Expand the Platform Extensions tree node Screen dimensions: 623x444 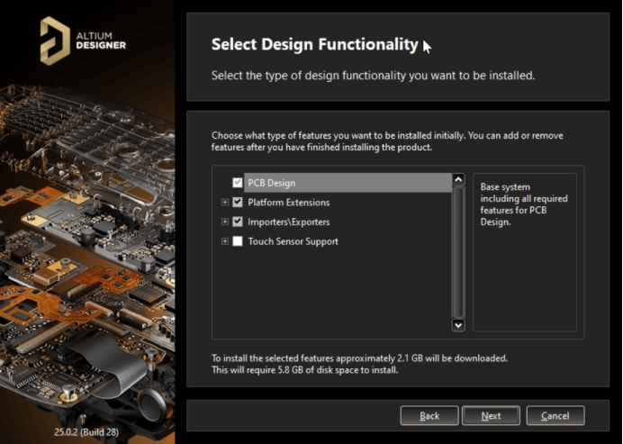point(225,203)
